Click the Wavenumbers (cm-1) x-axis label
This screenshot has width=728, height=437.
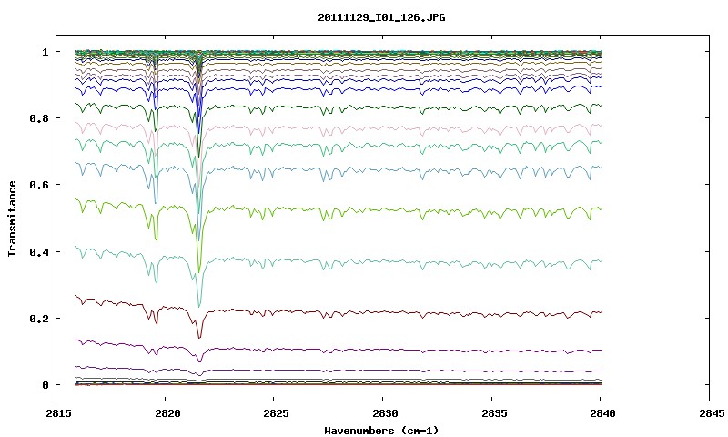pyautogui.click(x=381, y=431)
